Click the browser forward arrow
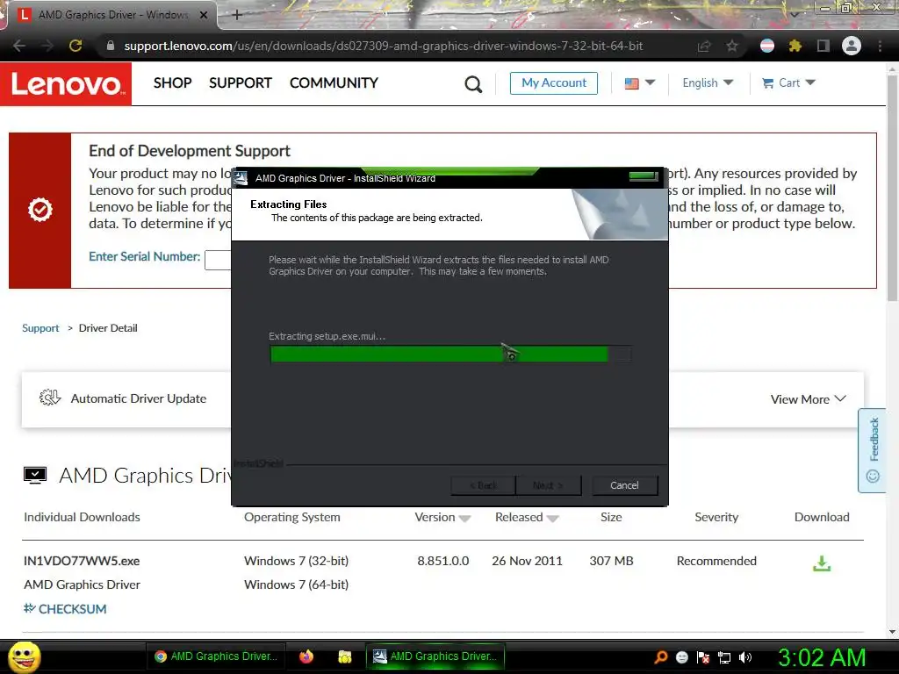This screenshot has height=674, width=899. (x=47, y=46)
